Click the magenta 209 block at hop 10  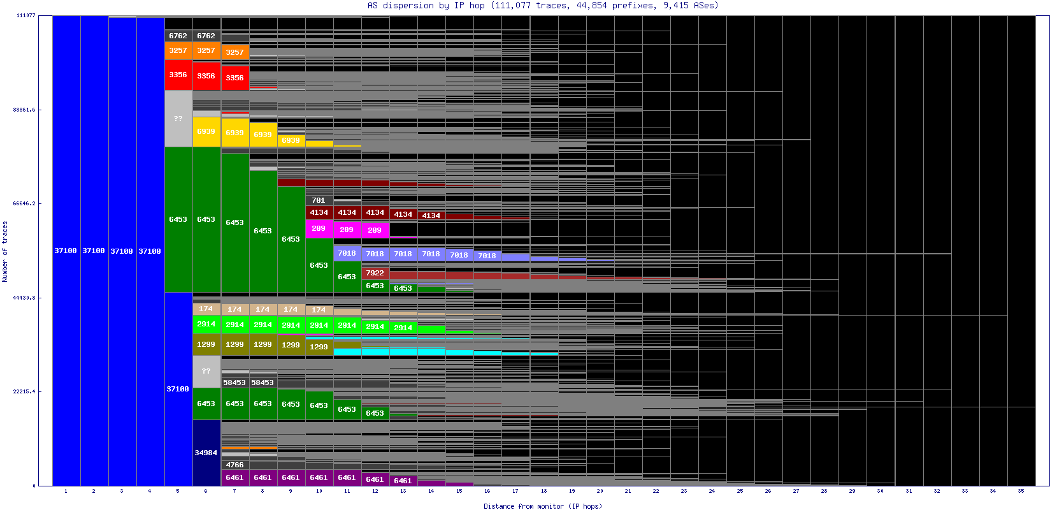click(319, 229)
